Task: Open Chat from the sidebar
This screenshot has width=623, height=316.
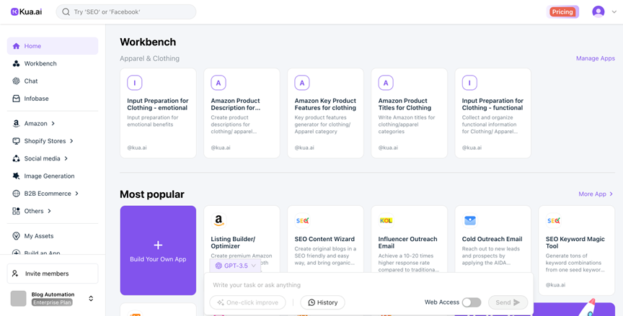Action: pyautogui.click(x=31, y=81)
